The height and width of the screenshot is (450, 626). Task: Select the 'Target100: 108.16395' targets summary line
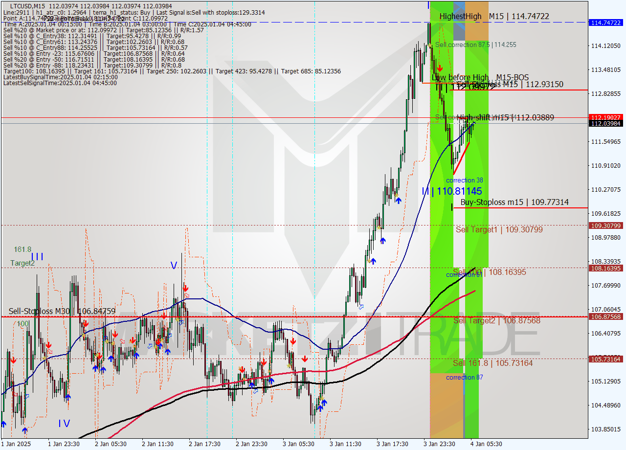[x=172, y=71]
